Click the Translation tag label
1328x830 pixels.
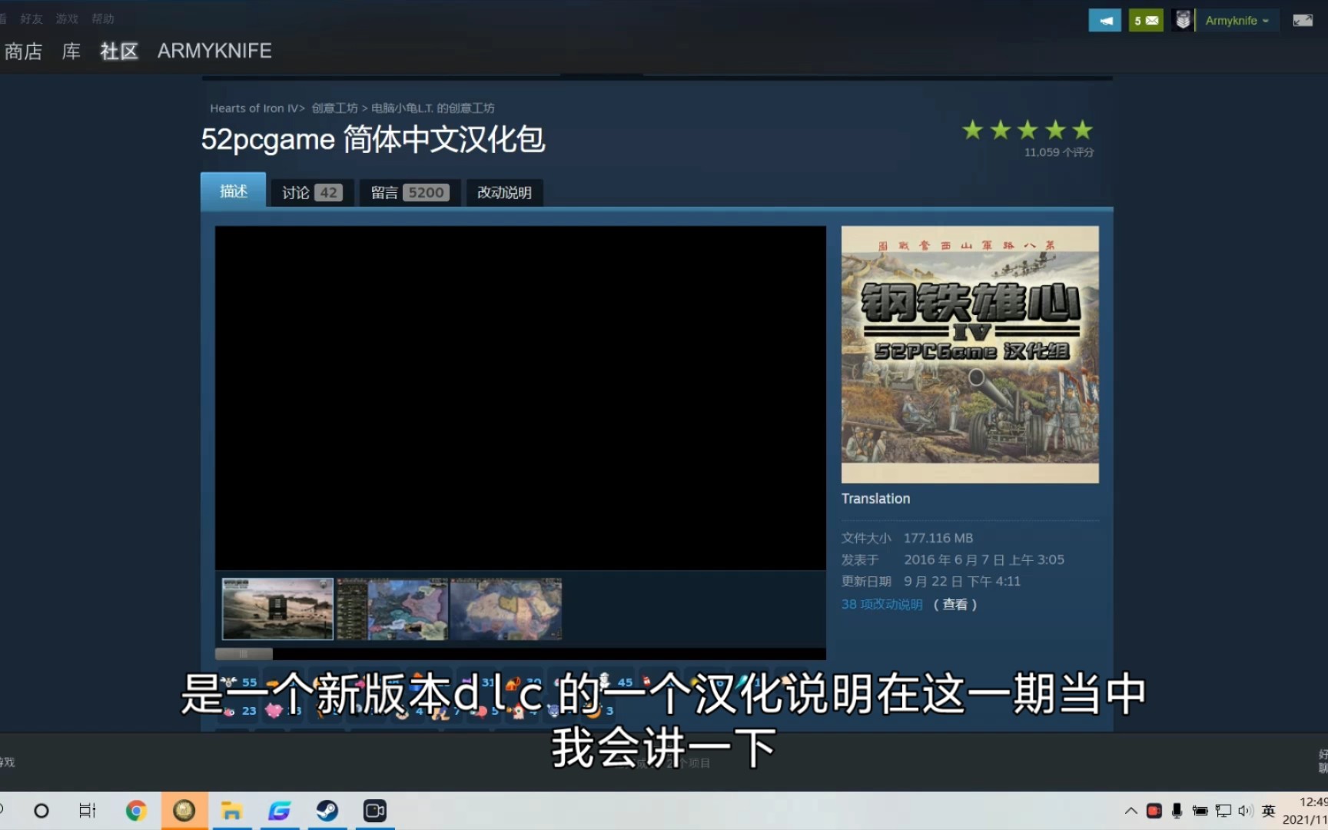click(x=875, y=499)
